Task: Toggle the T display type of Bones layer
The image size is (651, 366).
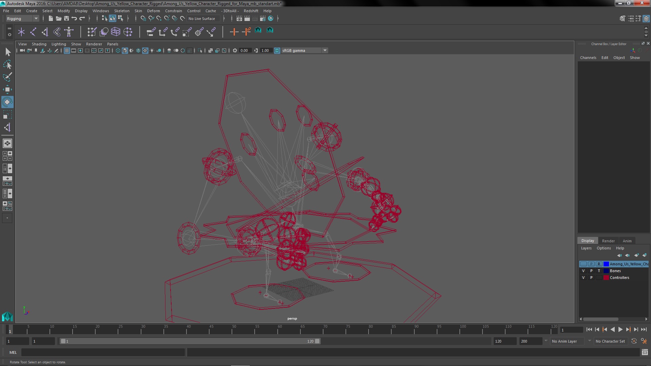Action: pos(599,271)
